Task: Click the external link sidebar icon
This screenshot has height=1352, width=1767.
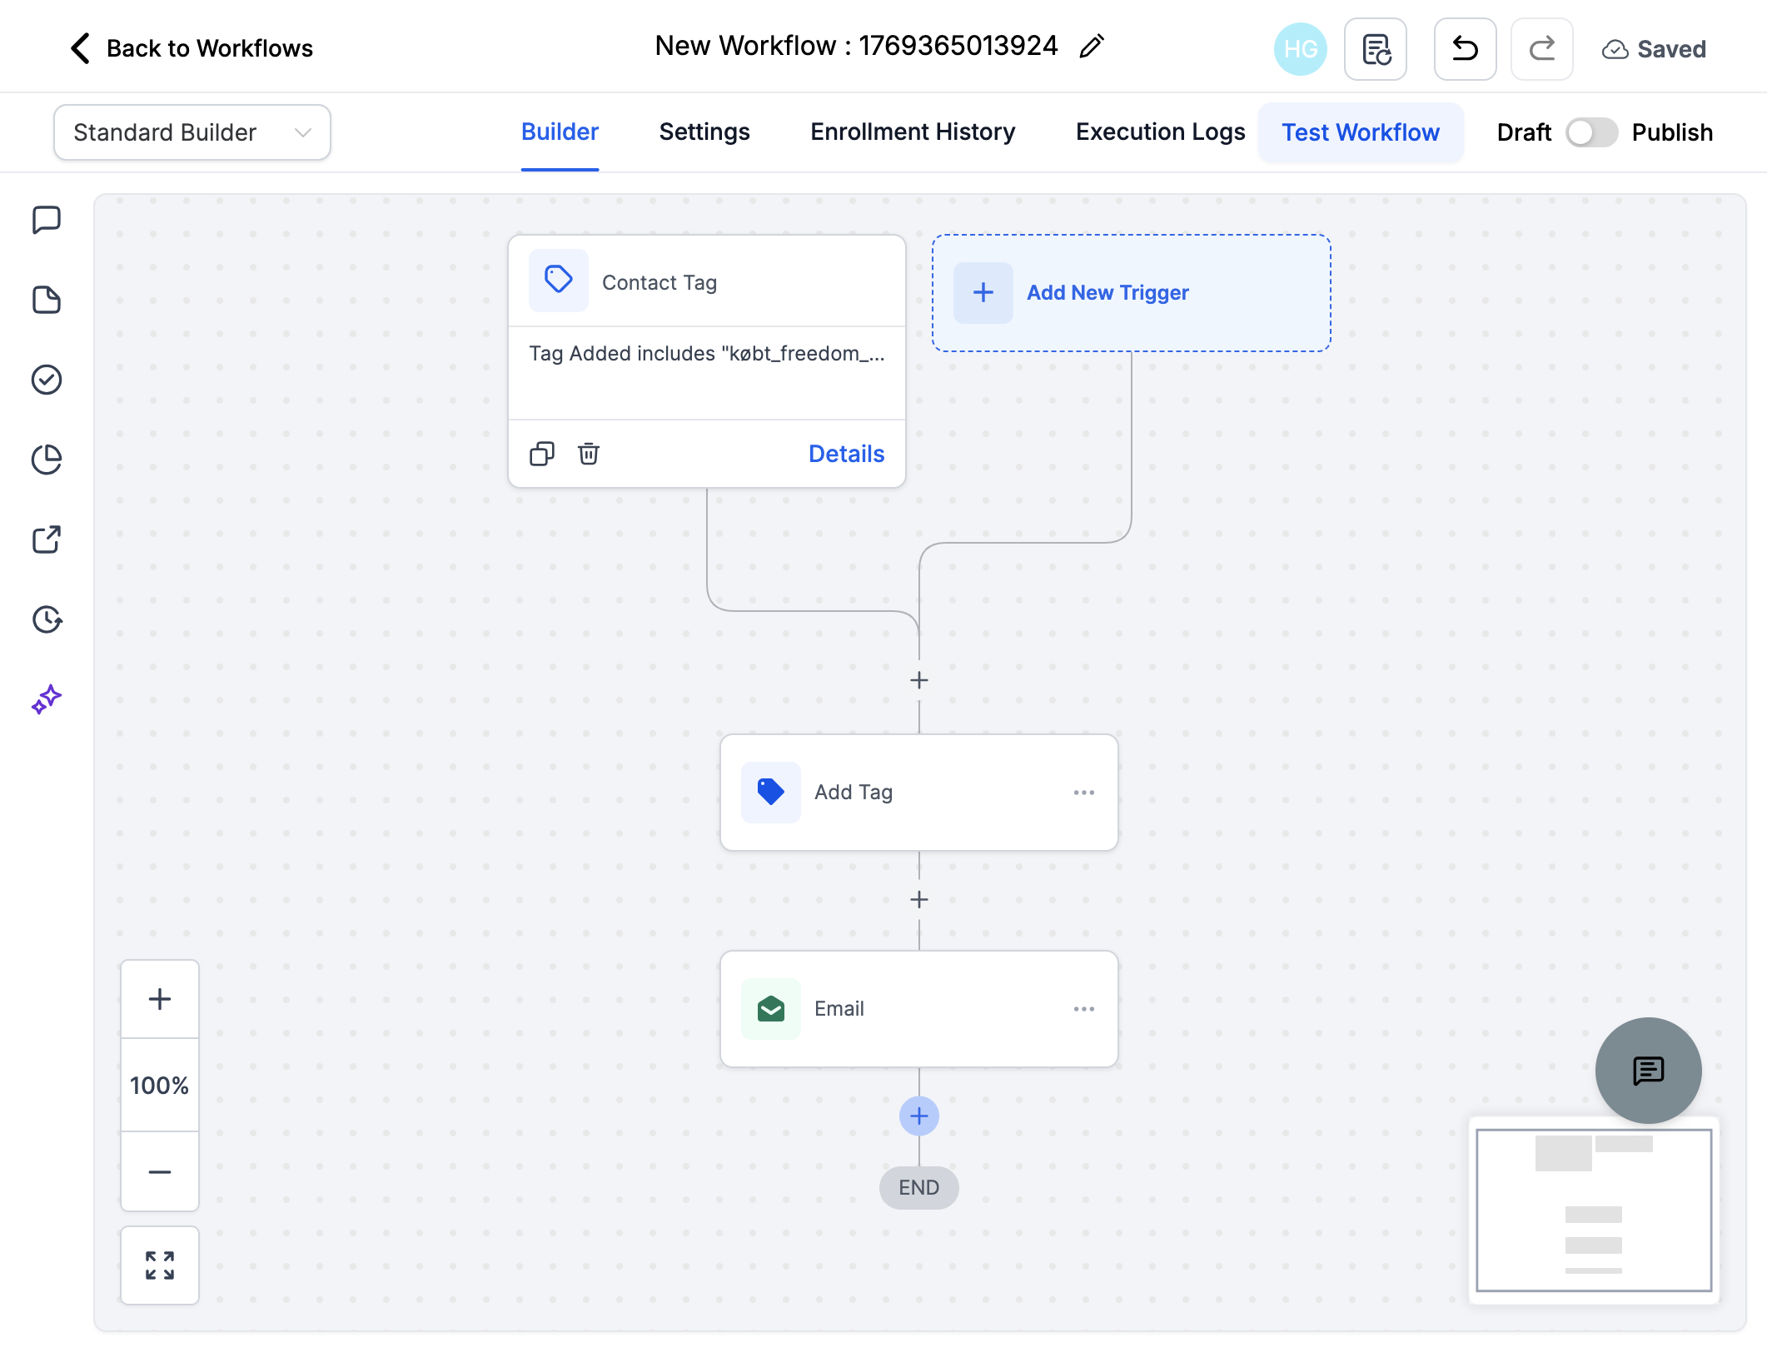Action: pos(47,539)
